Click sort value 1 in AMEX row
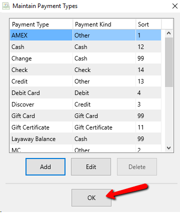Screen dimensions: 180x213 tap(148, 35)
